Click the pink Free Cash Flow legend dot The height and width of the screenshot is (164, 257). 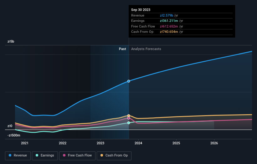pyautogui.click(x=64, y=155)
